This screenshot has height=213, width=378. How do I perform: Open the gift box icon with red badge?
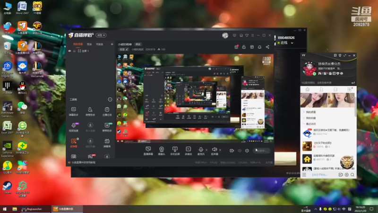coord(236,47)
